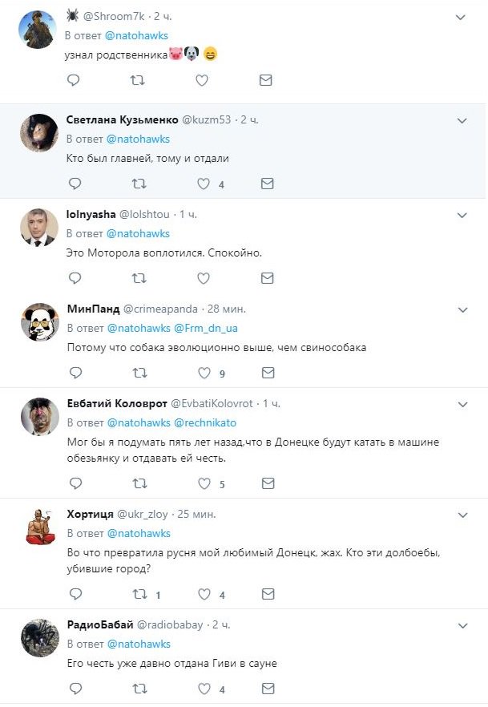Open chevron menu on Хортиця's tweet

tap(462, 515)
